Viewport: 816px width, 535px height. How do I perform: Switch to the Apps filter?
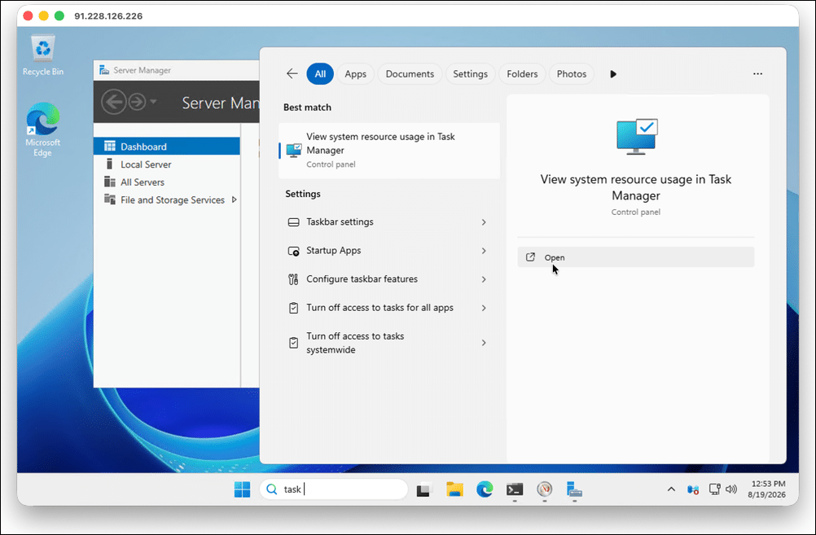pos(355,74)
